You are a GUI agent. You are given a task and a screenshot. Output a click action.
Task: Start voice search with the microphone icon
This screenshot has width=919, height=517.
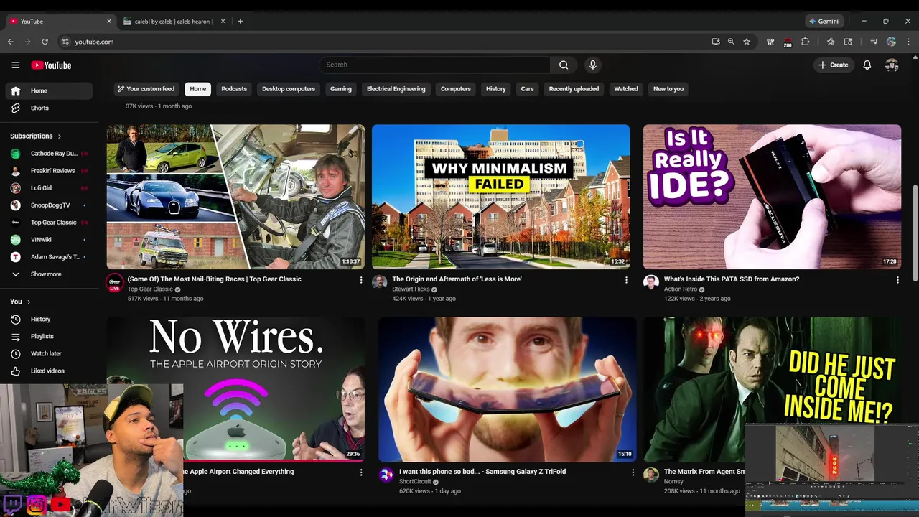click(592, 65)
